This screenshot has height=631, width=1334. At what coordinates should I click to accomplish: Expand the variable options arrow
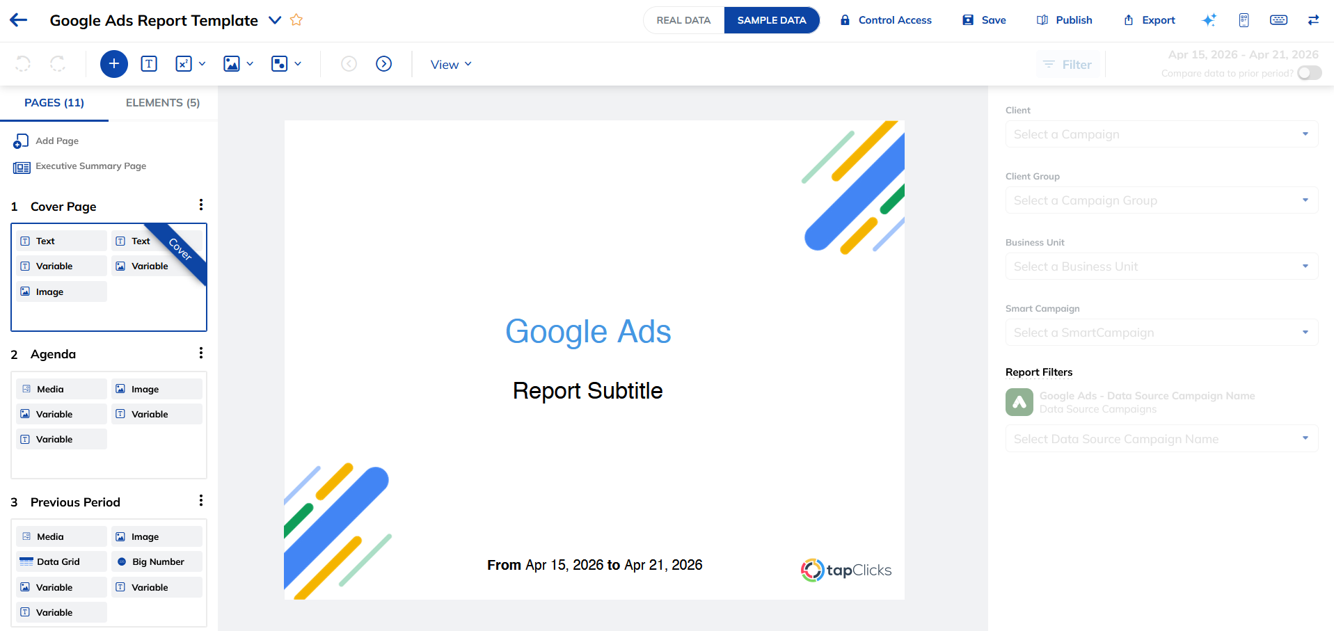pyautogui.click(x=203, y=64)
